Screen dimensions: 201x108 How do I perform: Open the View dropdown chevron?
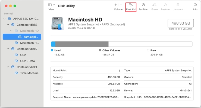coord(54,5)
